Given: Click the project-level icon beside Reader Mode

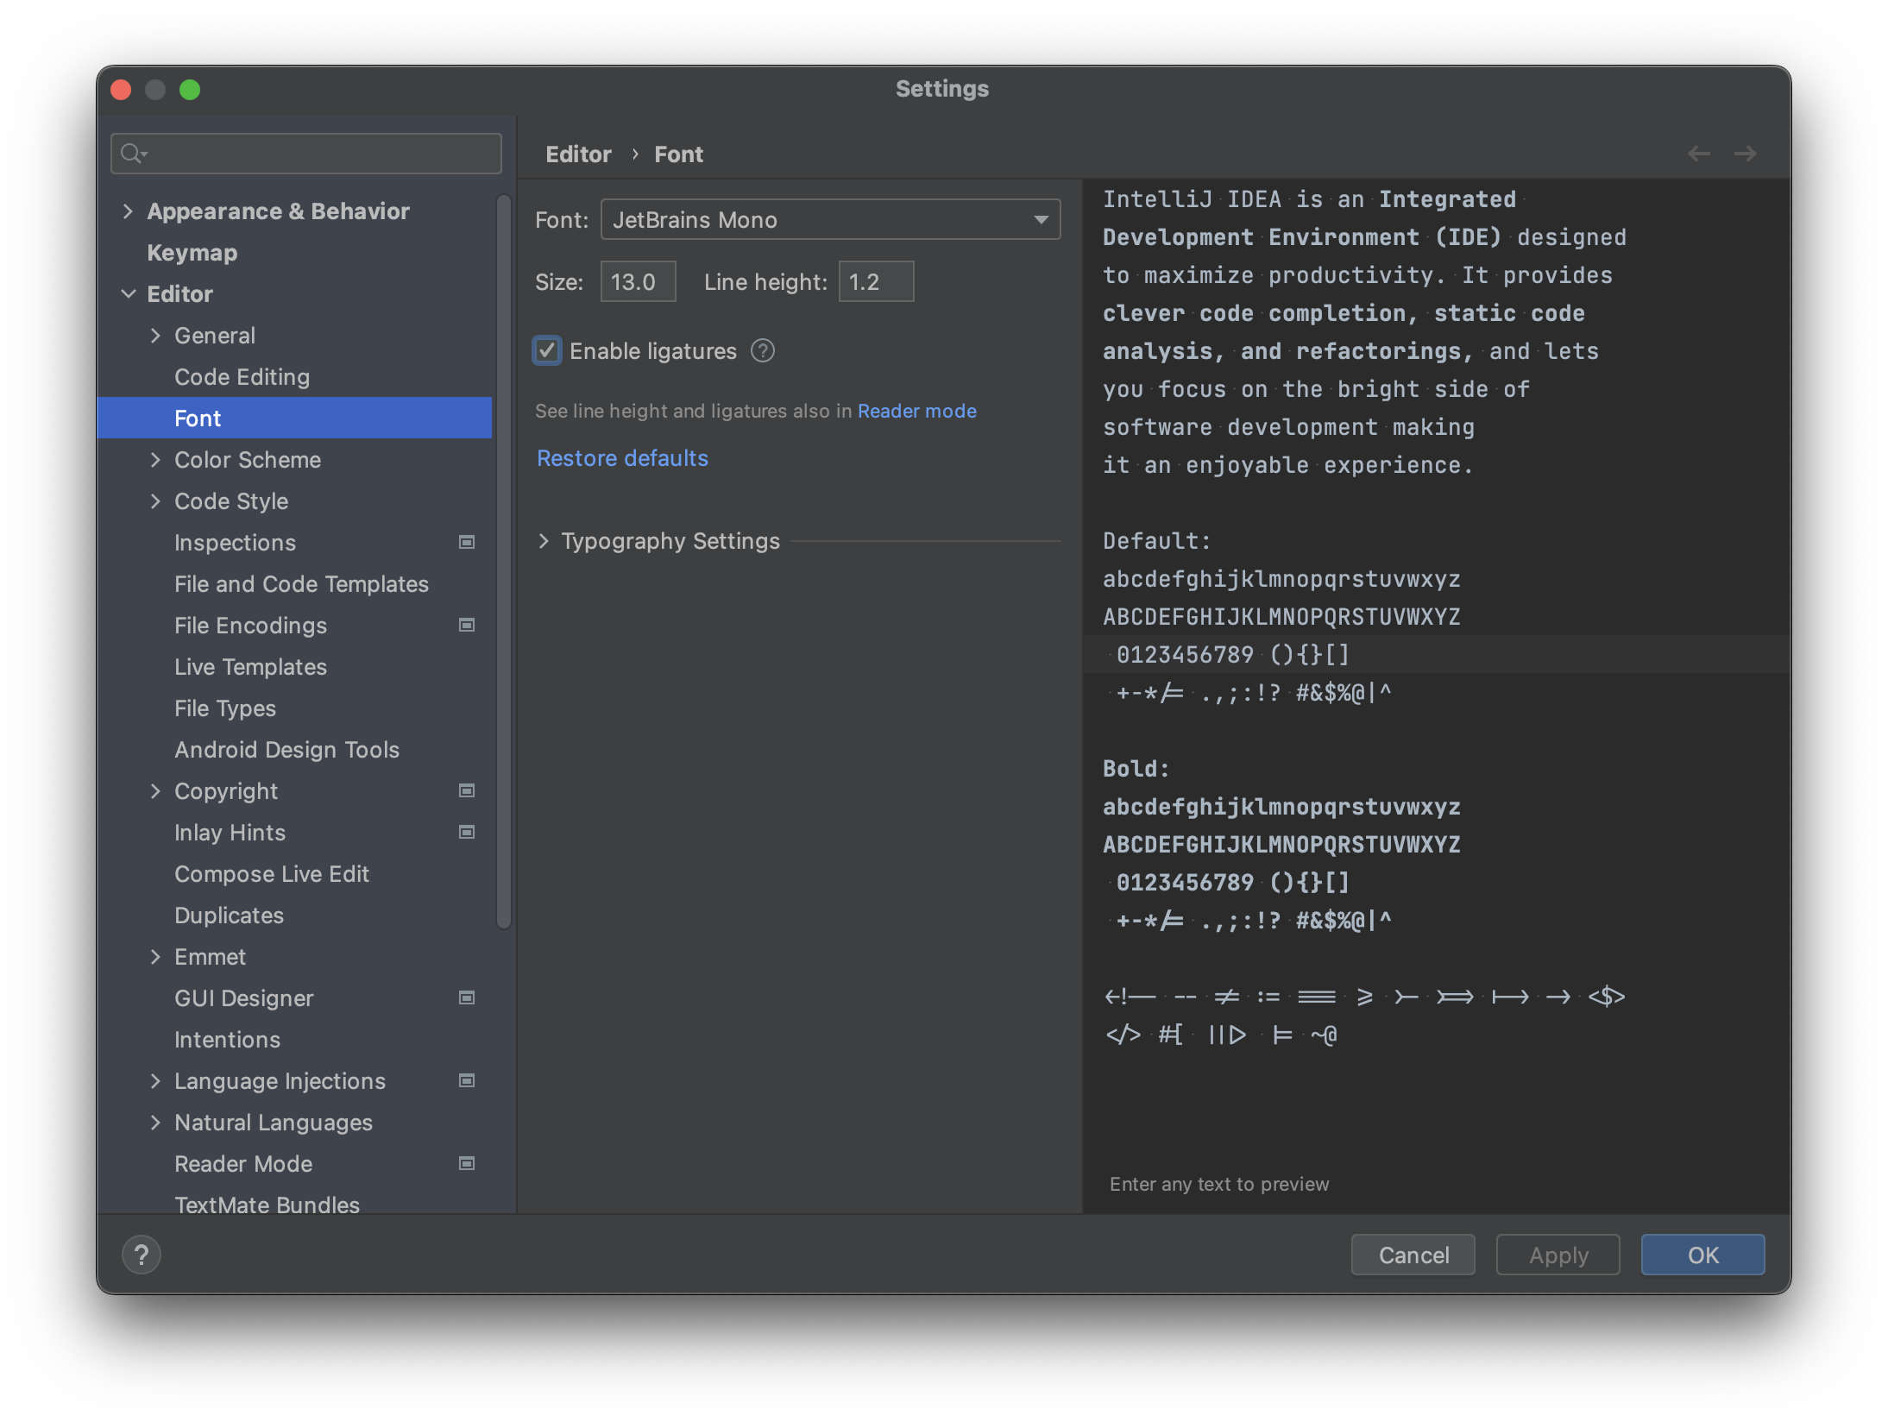Looking at the screenshot, I should coord(467,1163).
